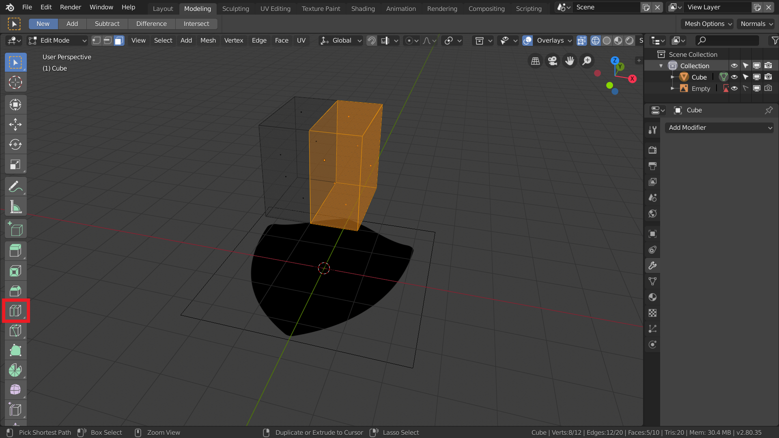
Task: Select the Add Cube tool
Action: click(x=15, y=229)
